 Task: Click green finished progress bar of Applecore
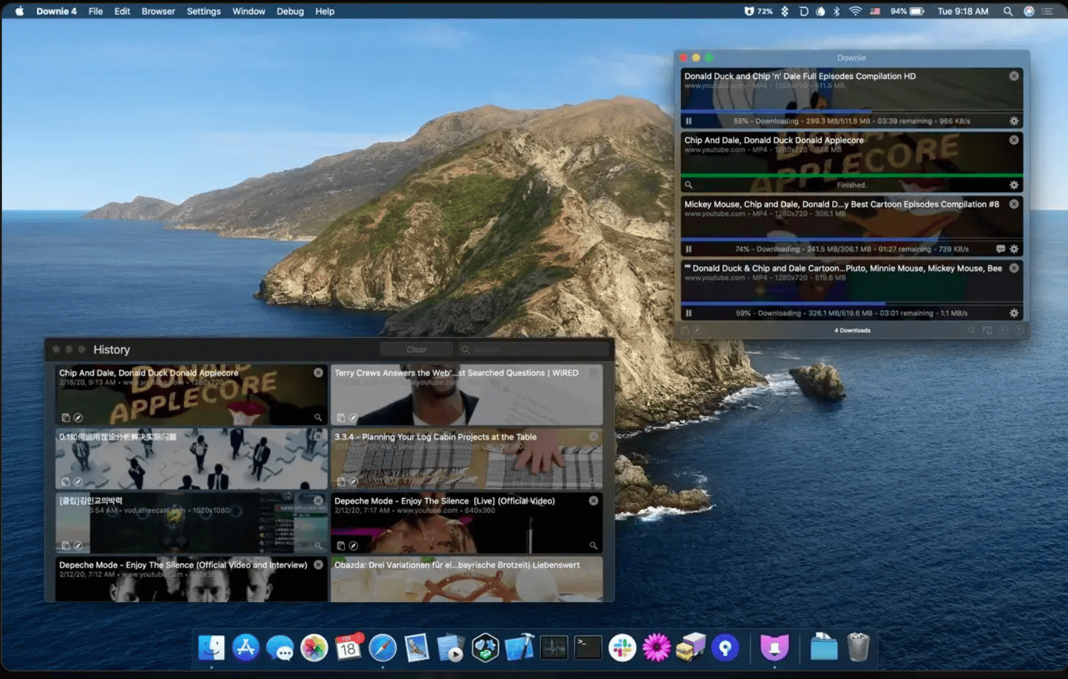[x=851, y=175]
